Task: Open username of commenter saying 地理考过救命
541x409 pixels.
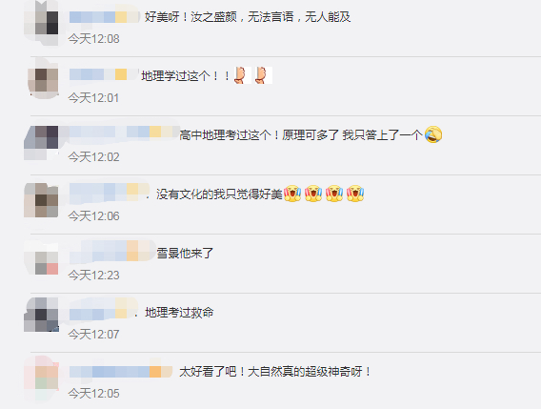Action: click(104, 311)
